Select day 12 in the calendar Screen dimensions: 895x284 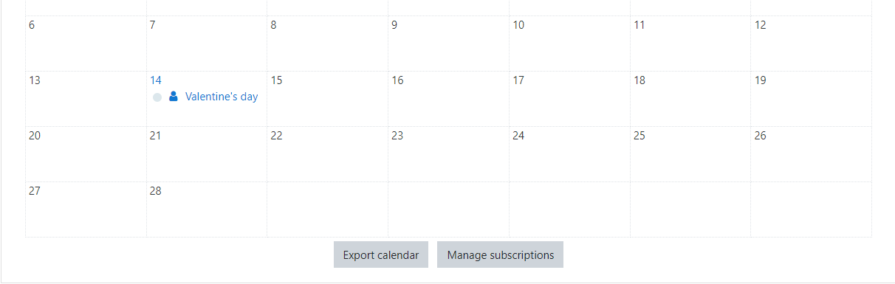tap(811, 44)
